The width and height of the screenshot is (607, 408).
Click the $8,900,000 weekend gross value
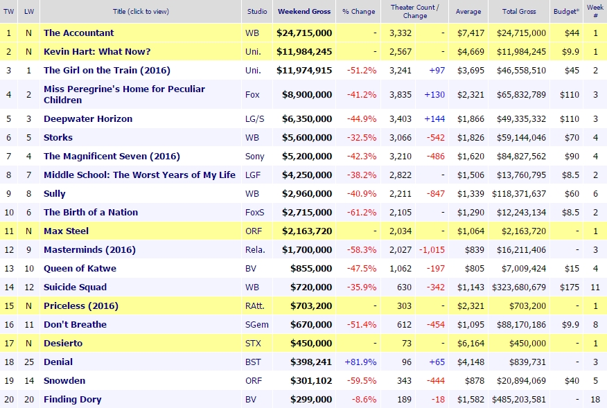pyautogui.click(x=307, y=94)
